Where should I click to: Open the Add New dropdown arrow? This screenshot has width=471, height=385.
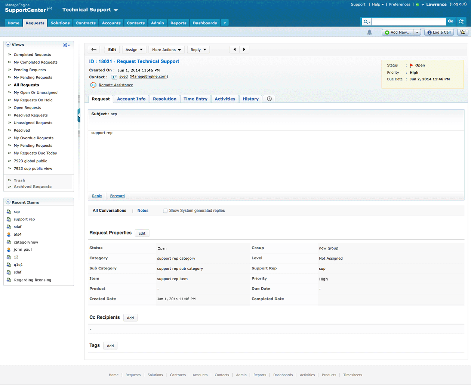tap(417, 33)
